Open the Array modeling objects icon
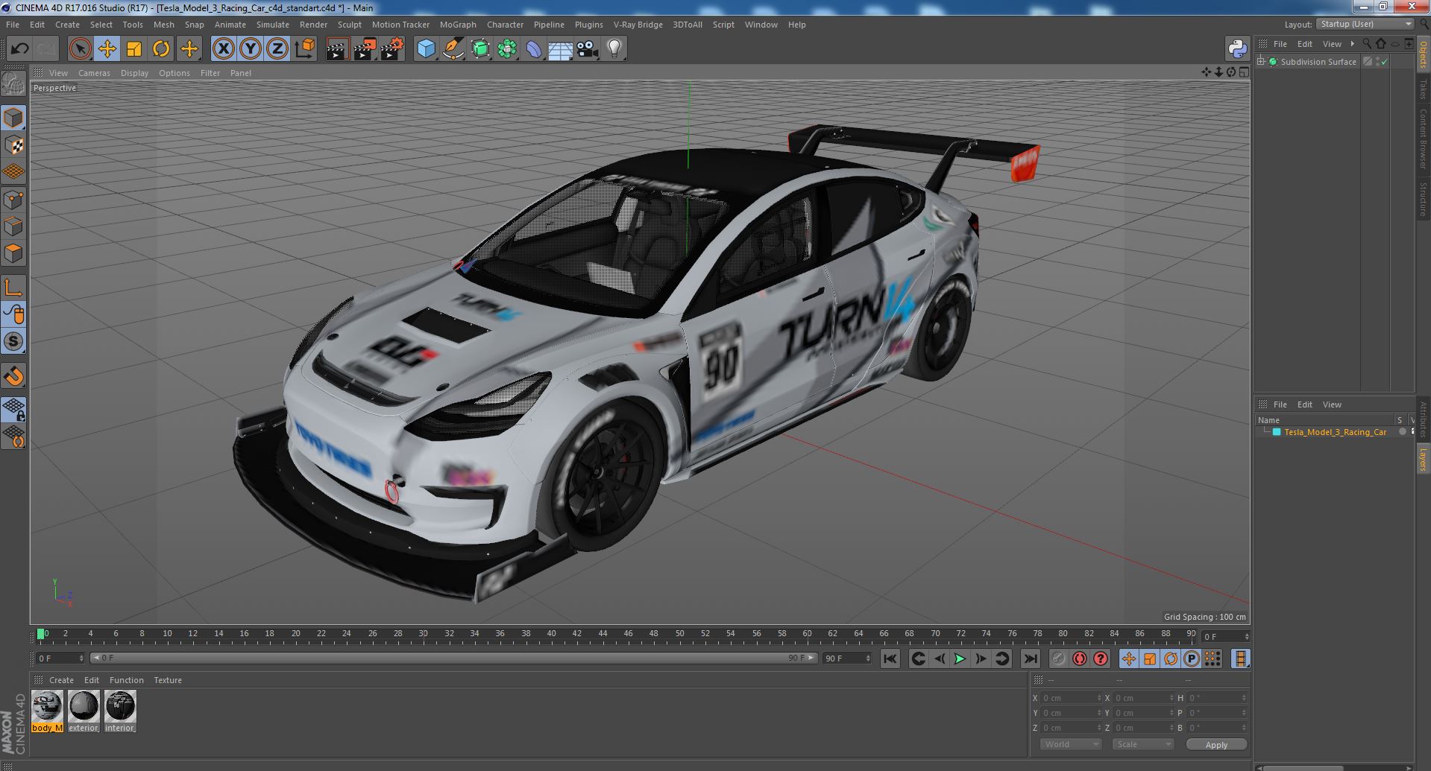 click(508, 49)
